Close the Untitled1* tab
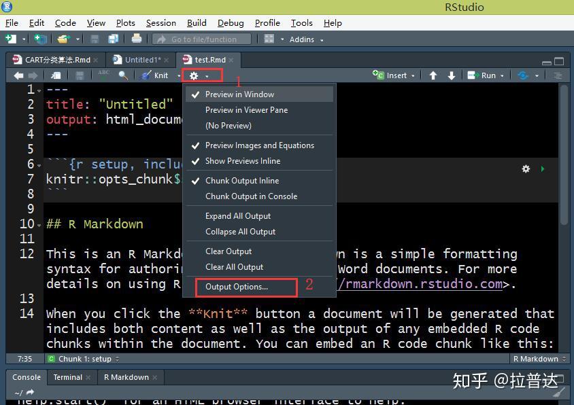The image size is (574, 405). point(166,60)
